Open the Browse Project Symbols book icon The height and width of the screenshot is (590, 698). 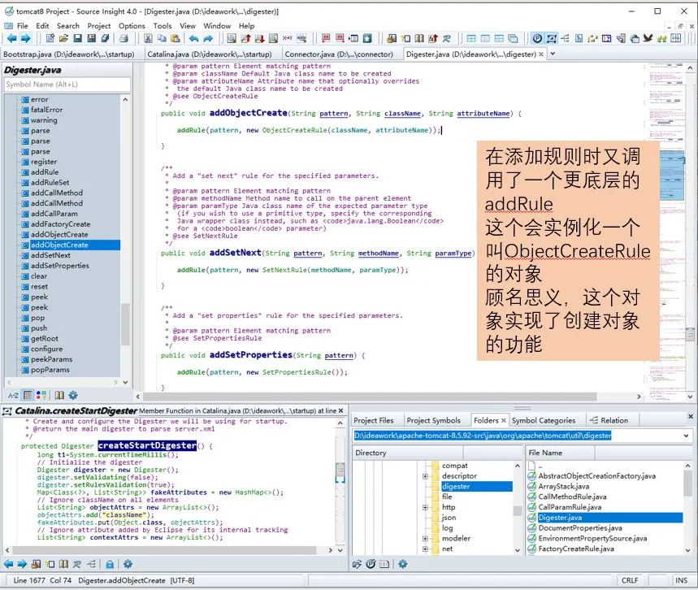coord(419,39)
